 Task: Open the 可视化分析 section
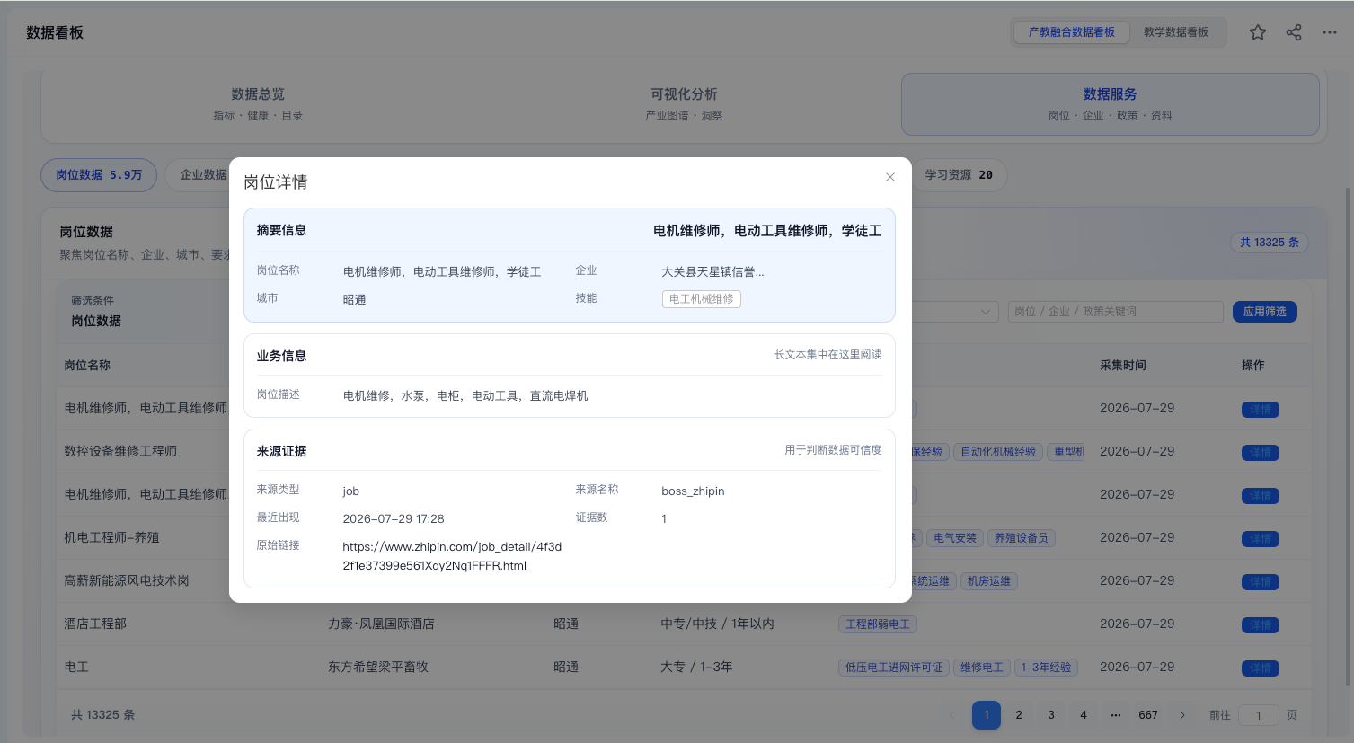[684, 104]
